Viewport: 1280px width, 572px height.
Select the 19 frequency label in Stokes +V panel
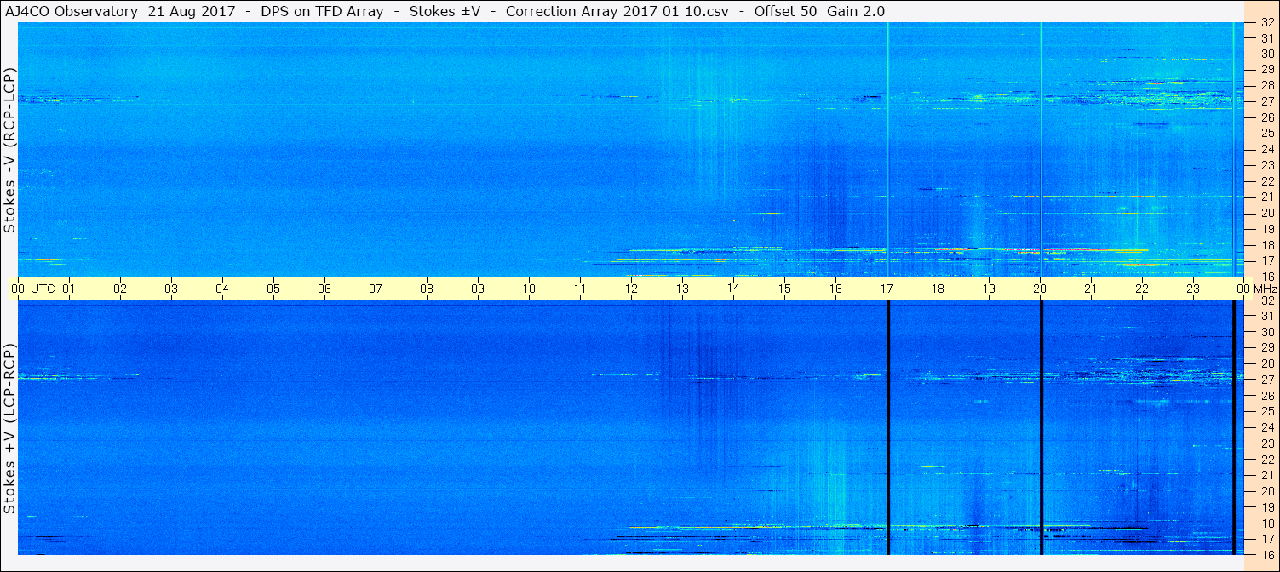tap(1267, 506)
